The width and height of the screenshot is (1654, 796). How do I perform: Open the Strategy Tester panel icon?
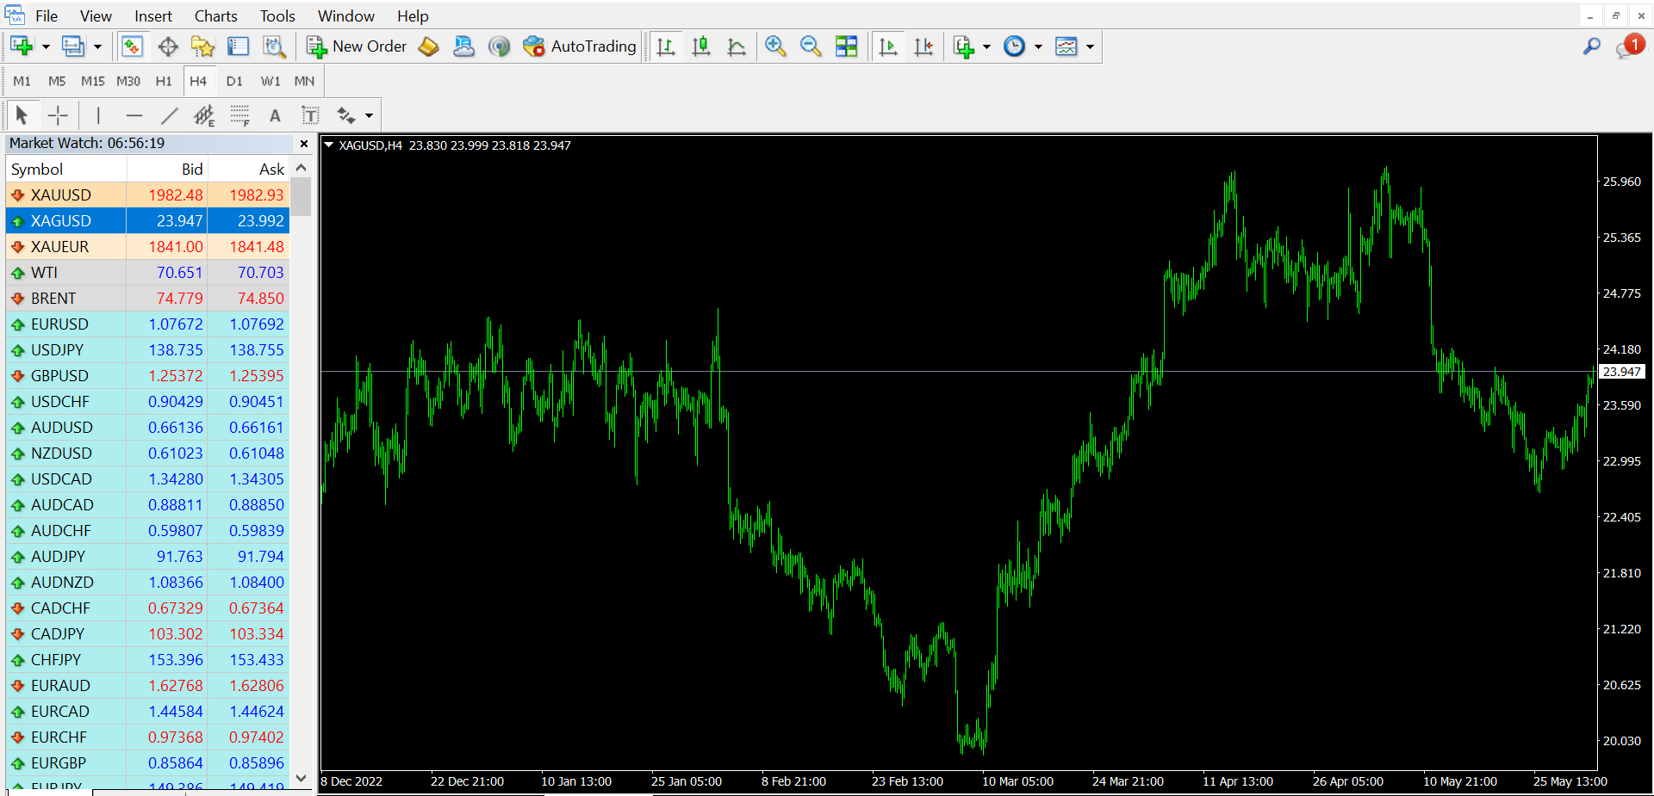275,46
